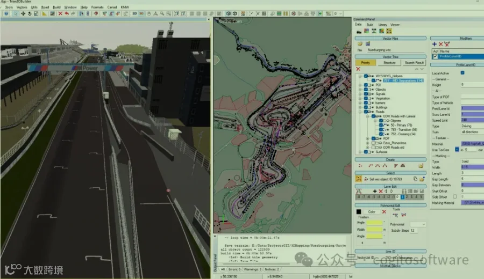Select the four-arrow move tool in toolbar
The image size is (484, 279).
point(23,13)
